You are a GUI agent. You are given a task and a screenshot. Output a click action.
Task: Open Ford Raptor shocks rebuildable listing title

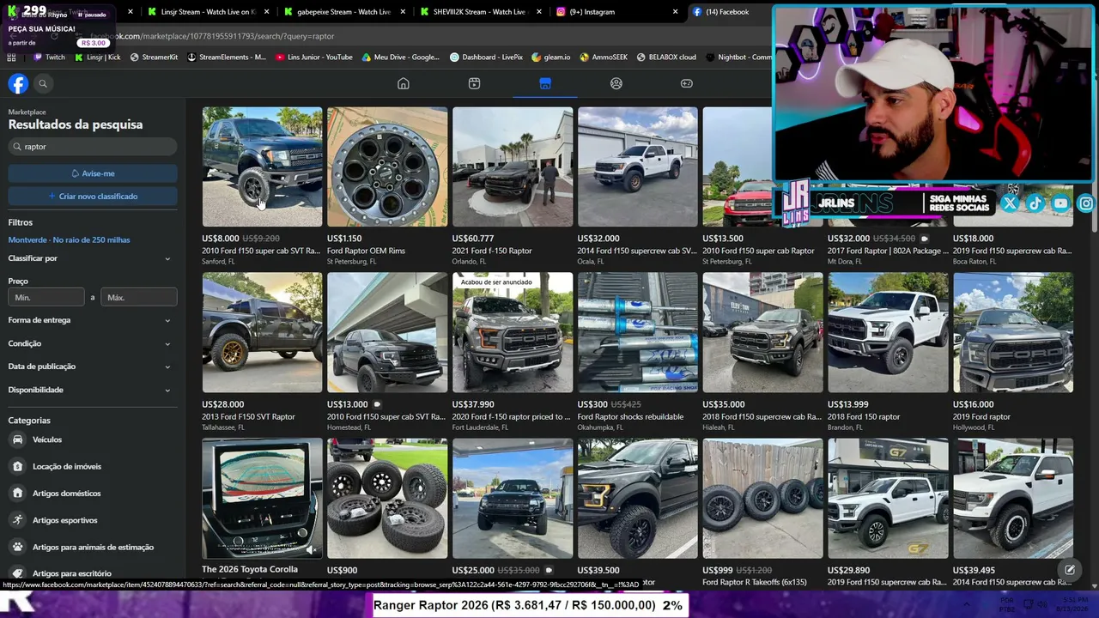click(630, 417)
